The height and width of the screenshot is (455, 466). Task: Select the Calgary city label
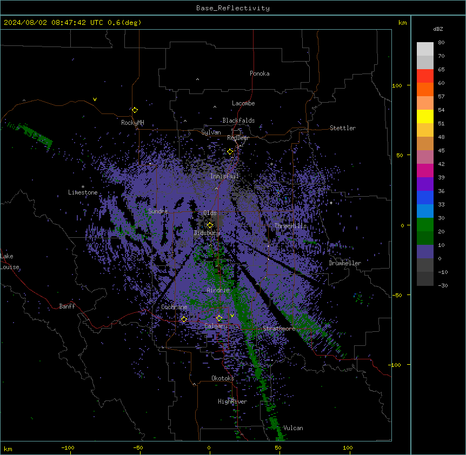(x=216, y=326)
